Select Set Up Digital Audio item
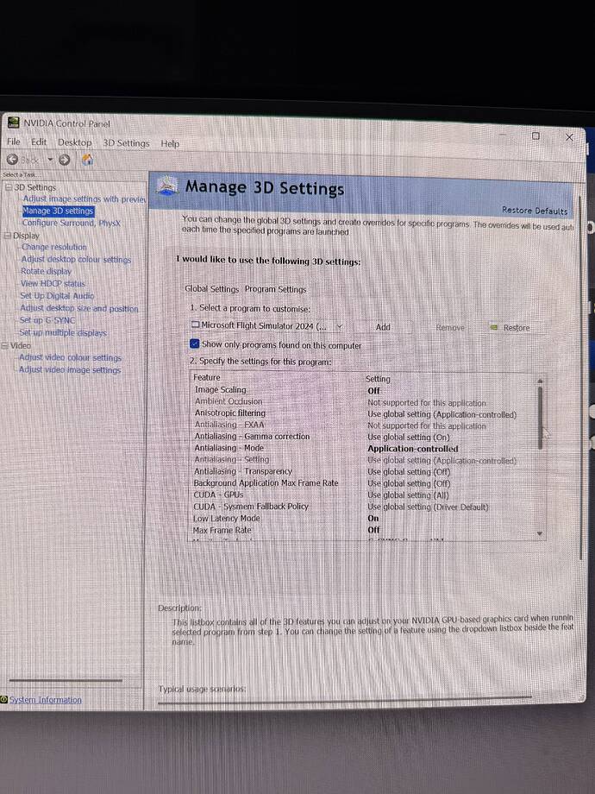This screenshot has width=595, height=794. 57,296
